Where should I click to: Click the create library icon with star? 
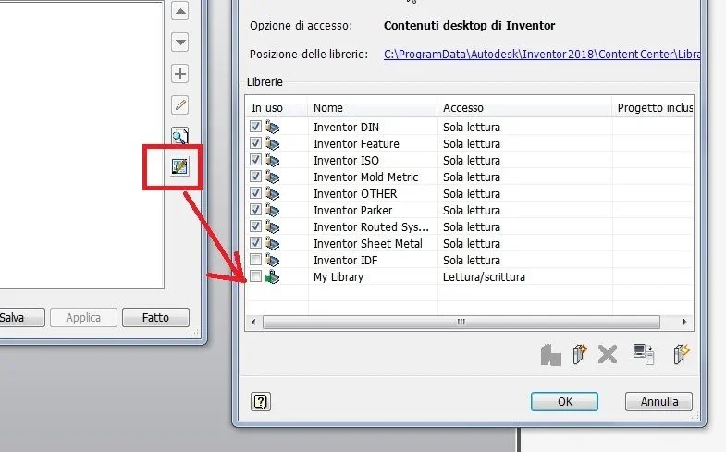[x=580, y=354]
